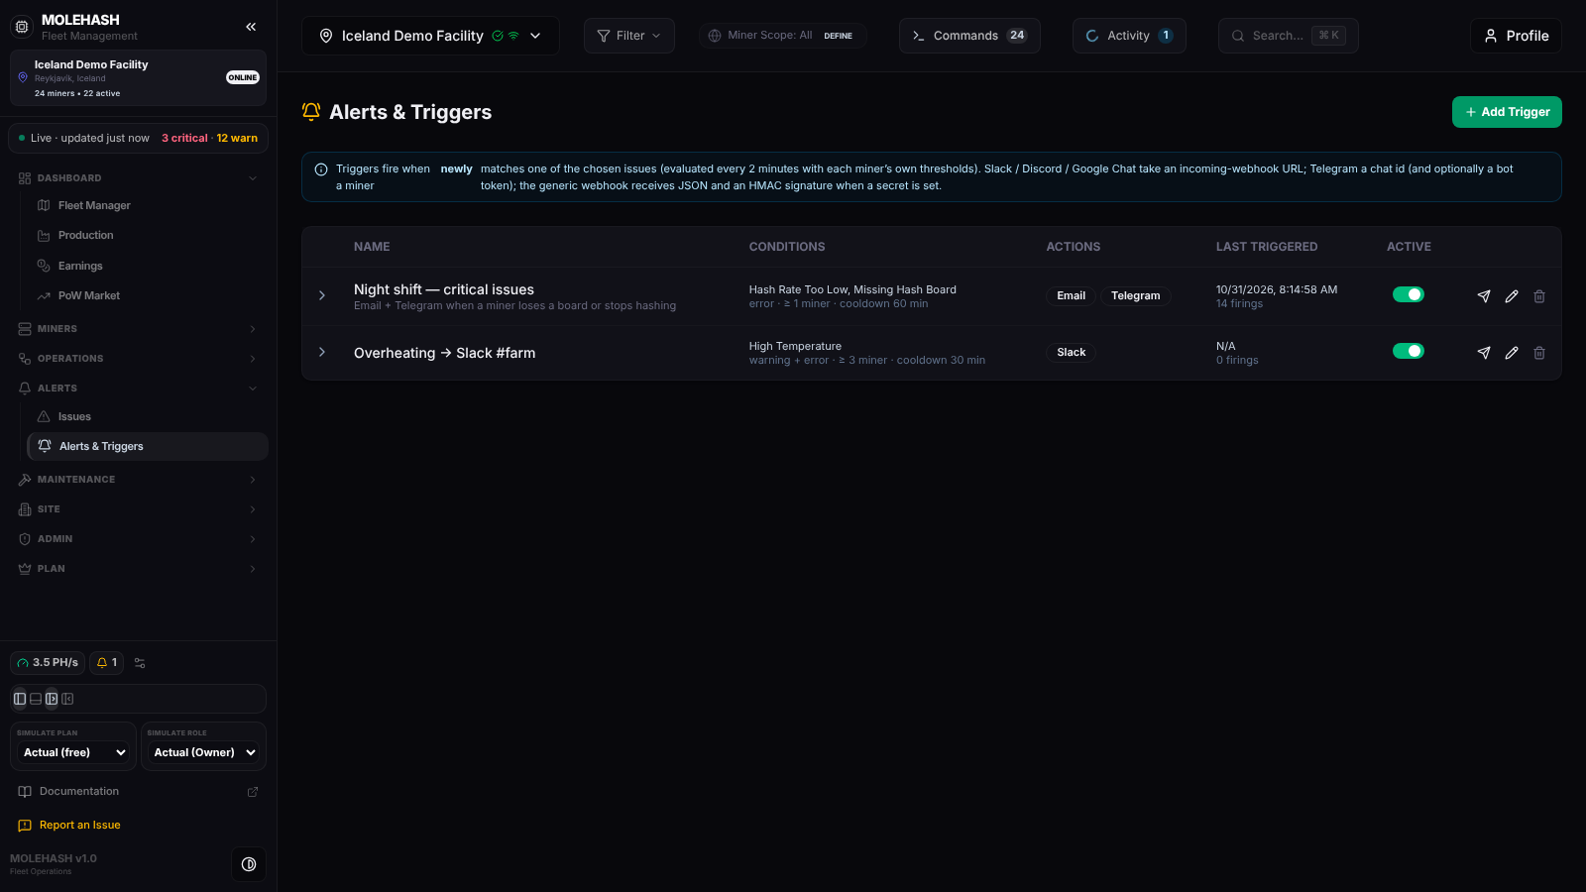Click the 3.5 PH/s hashrate badge

48,663
